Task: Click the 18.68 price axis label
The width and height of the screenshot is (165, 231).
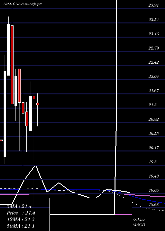Action: tap(154, 205)
